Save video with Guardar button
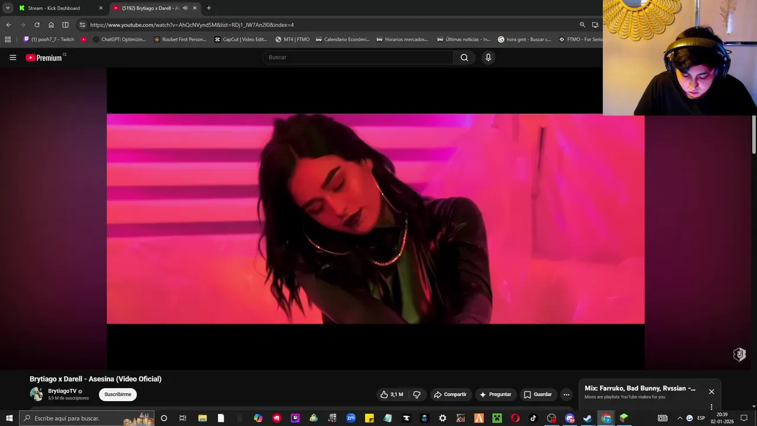The height and width of the screenshot is (426, 757). pos(538,395)
